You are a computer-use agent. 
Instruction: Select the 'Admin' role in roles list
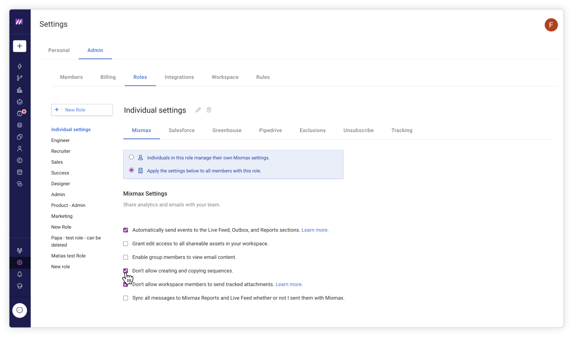tap(58, 195)
